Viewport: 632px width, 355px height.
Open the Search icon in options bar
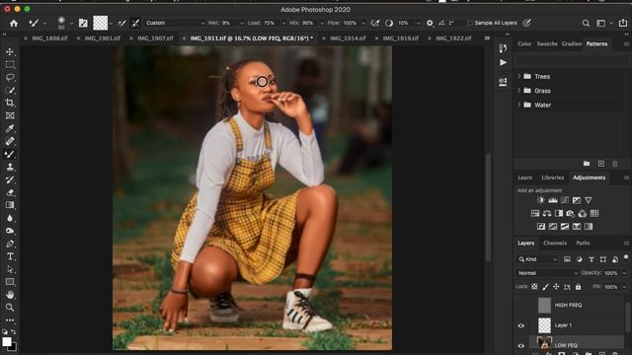tap(586, 24)
